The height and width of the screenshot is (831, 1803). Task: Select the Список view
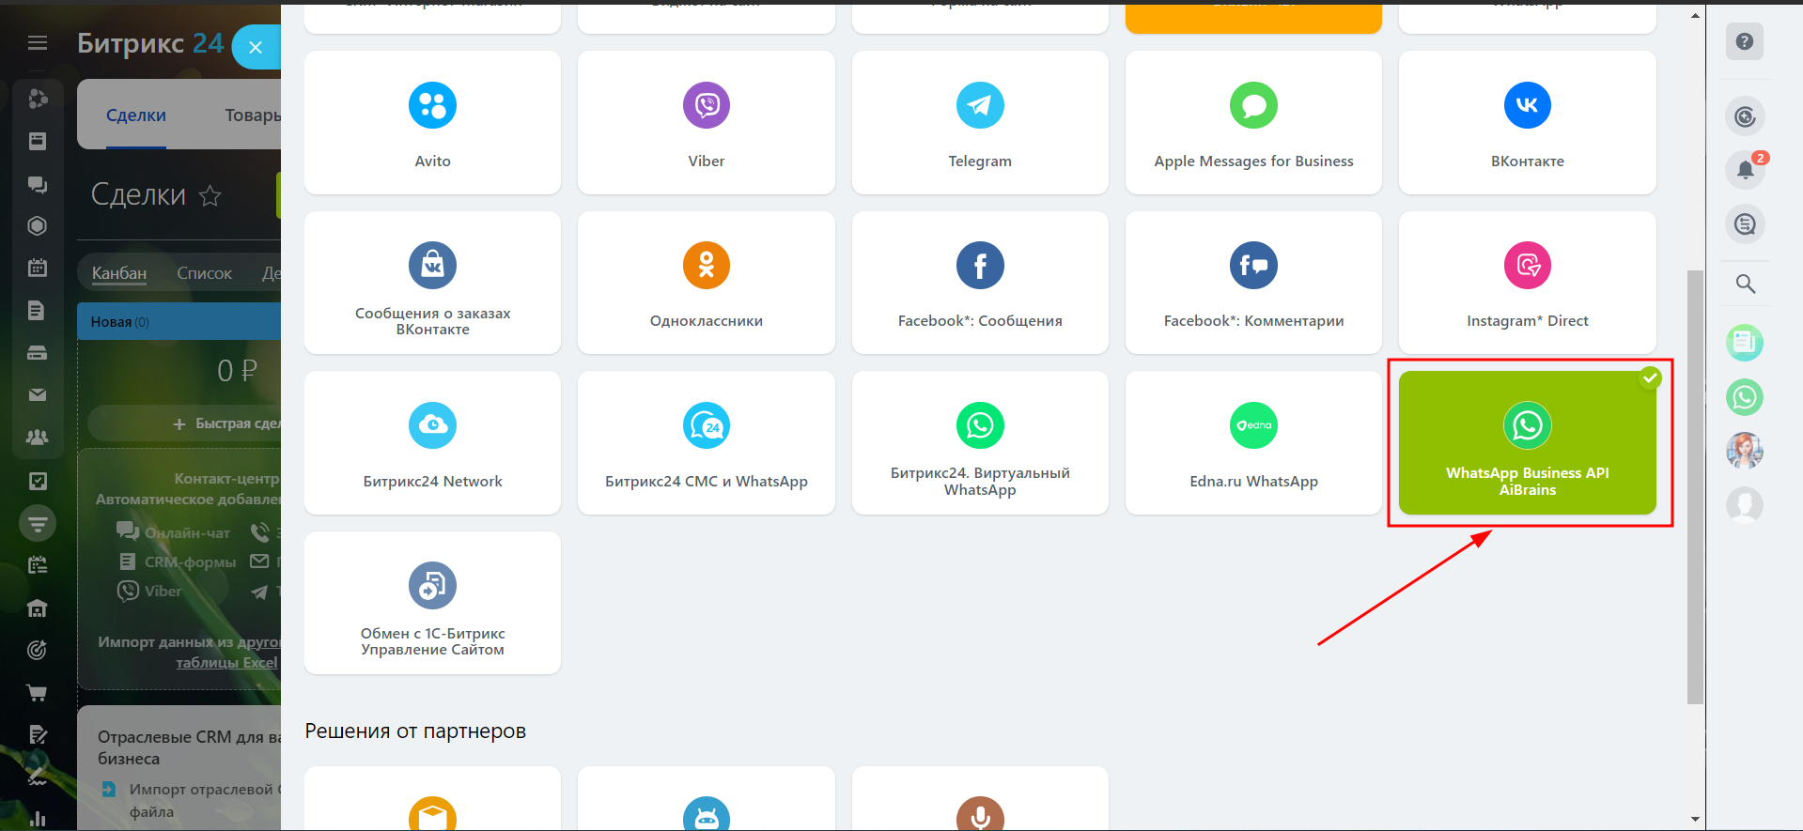click(x=204, y=273)
